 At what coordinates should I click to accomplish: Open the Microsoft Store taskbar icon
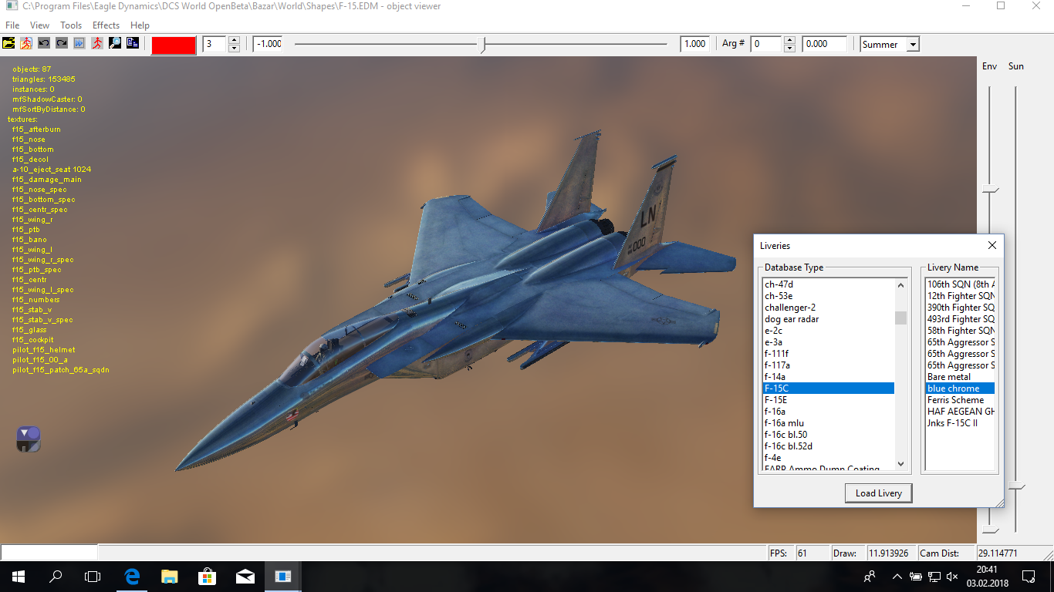tap(208, 576)
